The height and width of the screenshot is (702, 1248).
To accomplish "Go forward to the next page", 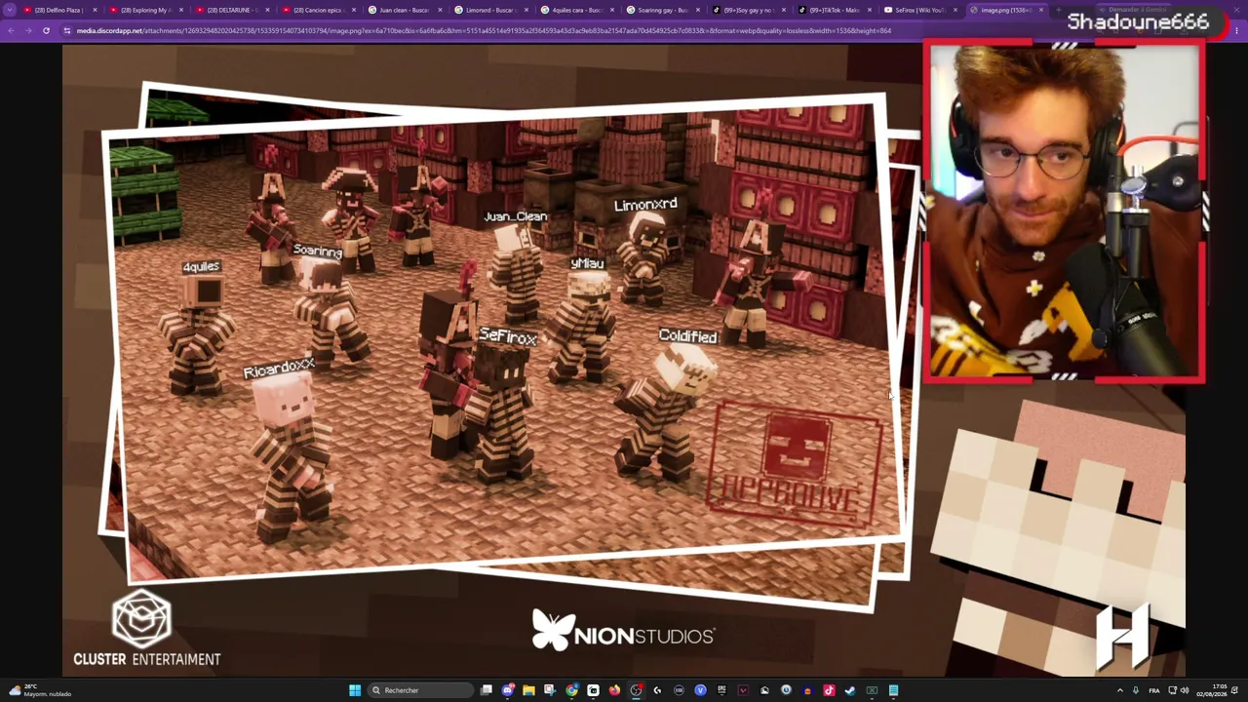I will click(28, 30).
